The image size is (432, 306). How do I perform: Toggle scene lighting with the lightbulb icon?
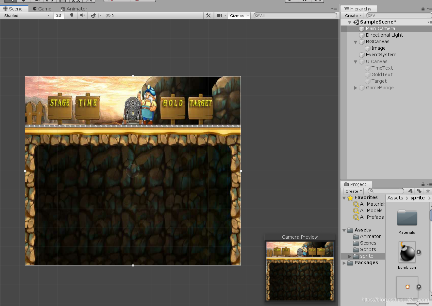coord(72,15)
